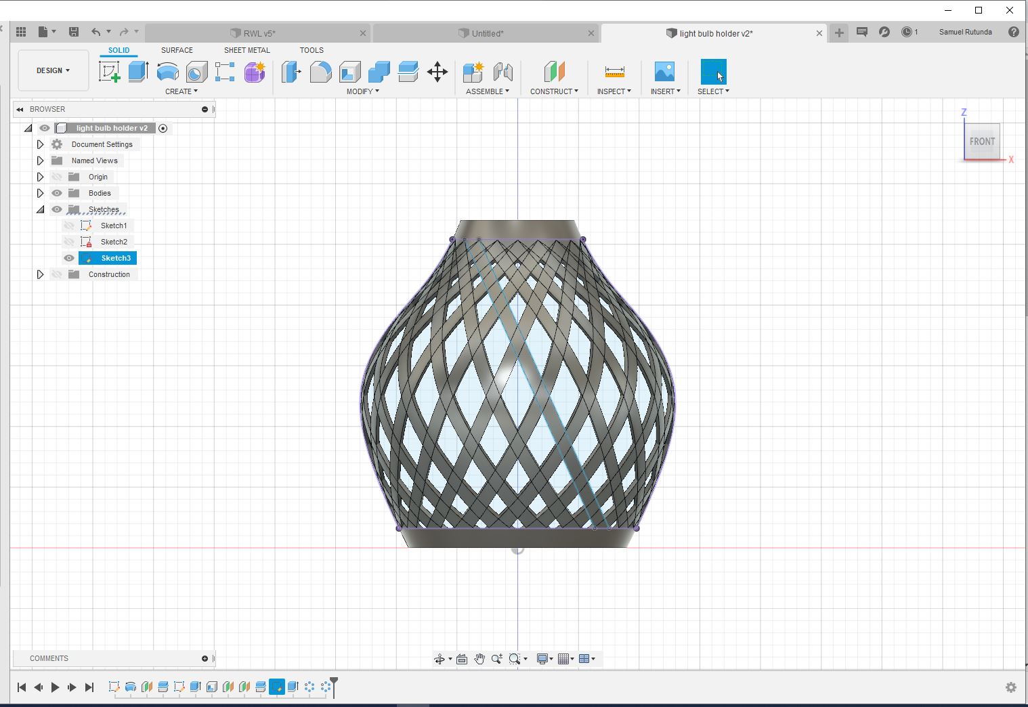Click the Insert image icon
The image size is (1028, 707).
pos(664,72)
